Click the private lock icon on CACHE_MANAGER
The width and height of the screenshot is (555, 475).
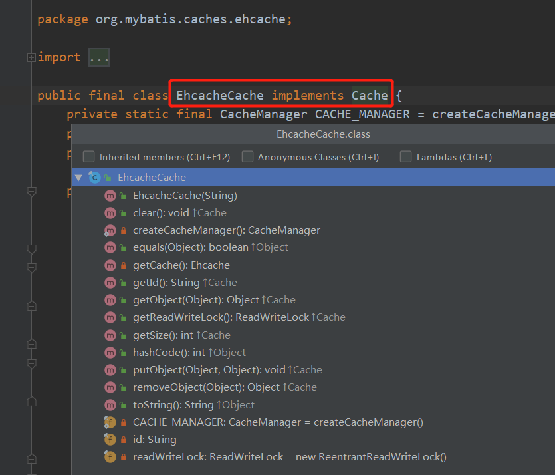[x=124, y=422]
